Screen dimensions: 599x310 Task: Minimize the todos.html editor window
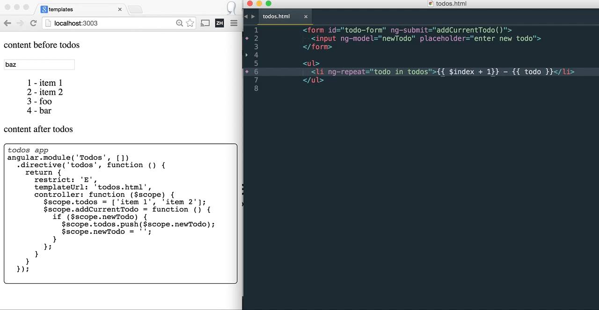(259, 4)
